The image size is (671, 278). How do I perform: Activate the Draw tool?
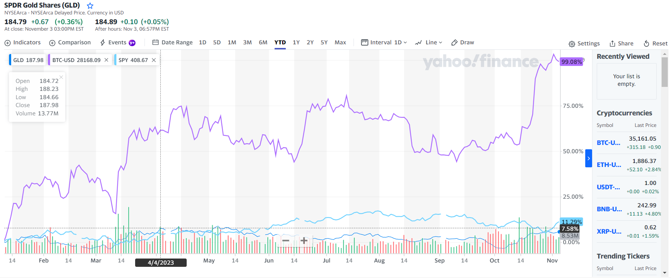coord(463,43)
